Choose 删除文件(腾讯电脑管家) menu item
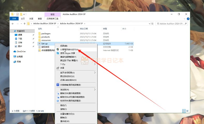 [x=76, y=93]
